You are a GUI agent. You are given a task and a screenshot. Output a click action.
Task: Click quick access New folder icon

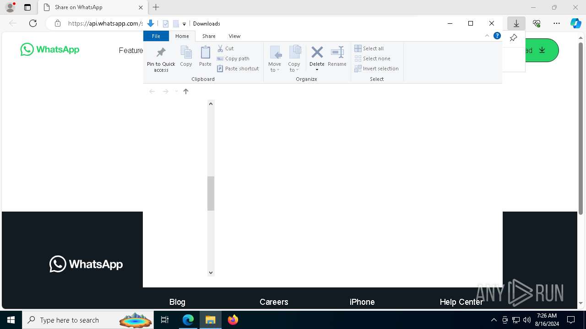coord(176,24)
